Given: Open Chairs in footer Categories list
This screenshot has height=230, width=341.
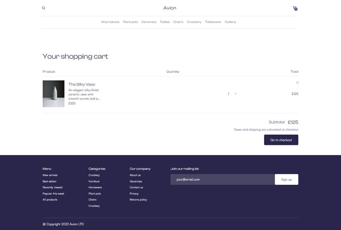Looking at the screenshot, I should pos(92,200).
